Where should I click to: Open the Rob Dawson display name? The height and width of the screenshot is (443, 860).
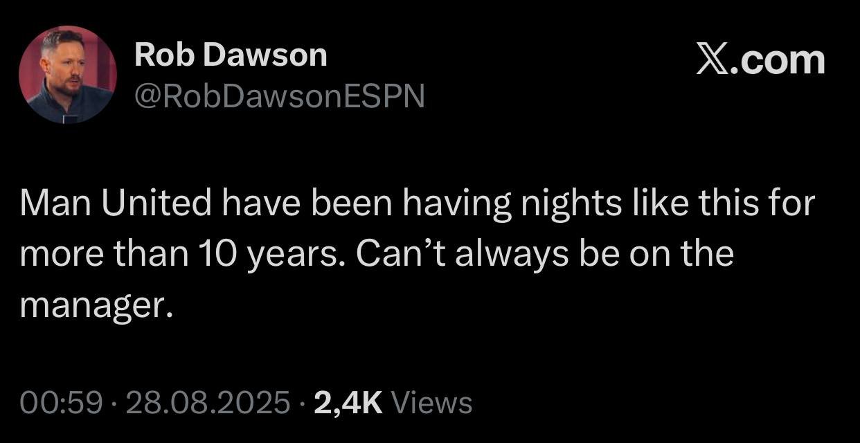231,54
